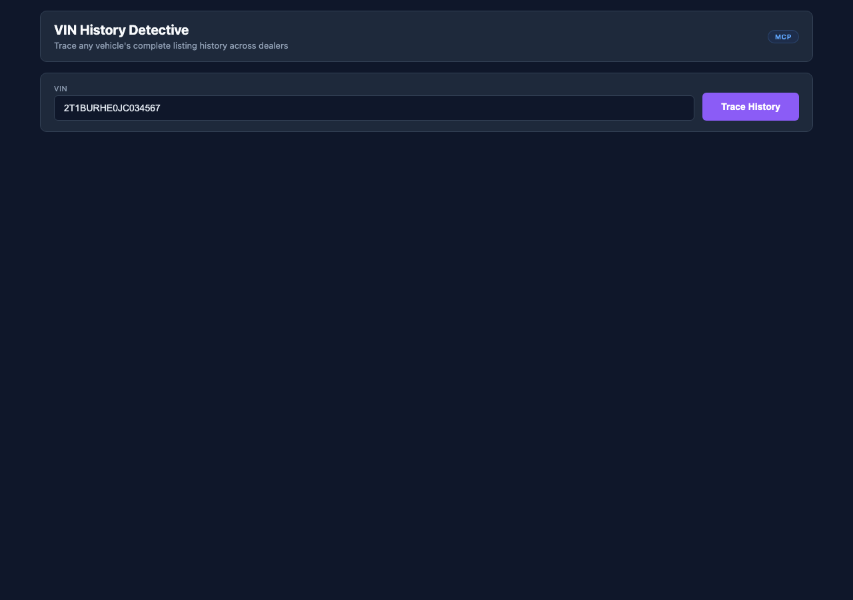
Task: Click the purple Trace History button
Action: 750,107
